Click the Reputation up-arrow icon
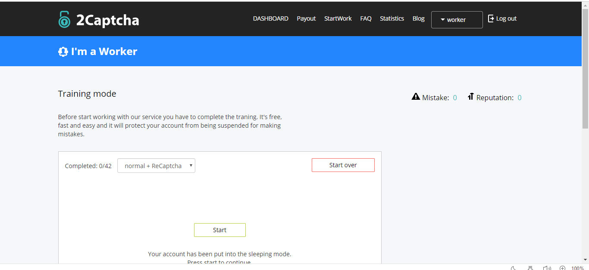Image resolution: width=589 pixels, height=270 pixels. tap(470, 97)
